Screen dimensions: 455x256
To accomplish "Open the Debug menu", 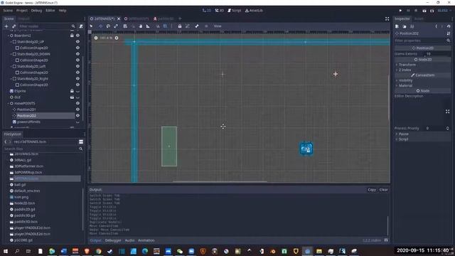I will [36, 11].
